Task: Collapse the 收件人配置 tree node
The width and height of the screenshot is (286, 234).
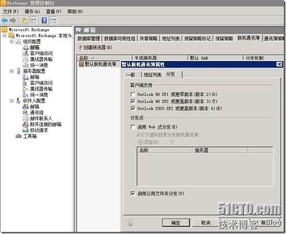Action: click(11, 101)
